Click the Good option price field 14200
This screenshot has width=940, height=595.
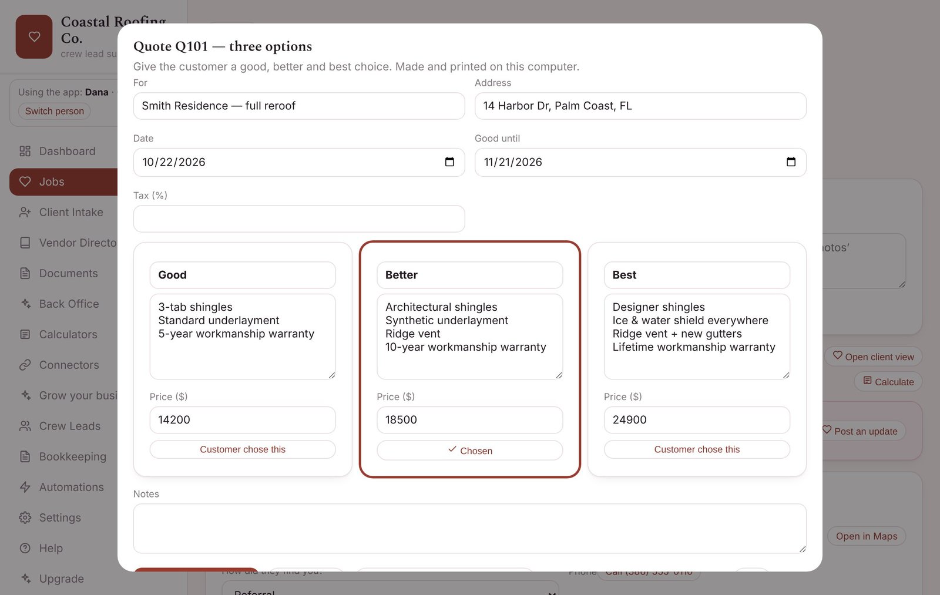pos(243,420)
